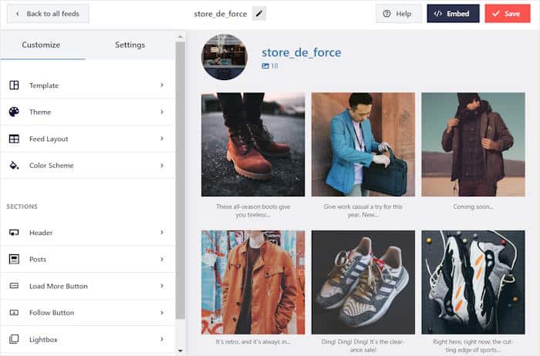Open the orange retro jacket post image

[x=253, y=282]
